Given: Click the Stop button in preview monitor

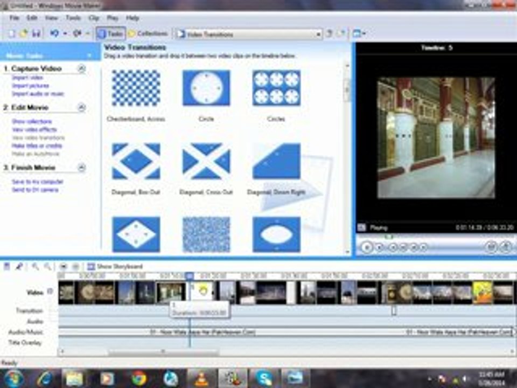Looking at the screenshot, I should coord(380,247).
